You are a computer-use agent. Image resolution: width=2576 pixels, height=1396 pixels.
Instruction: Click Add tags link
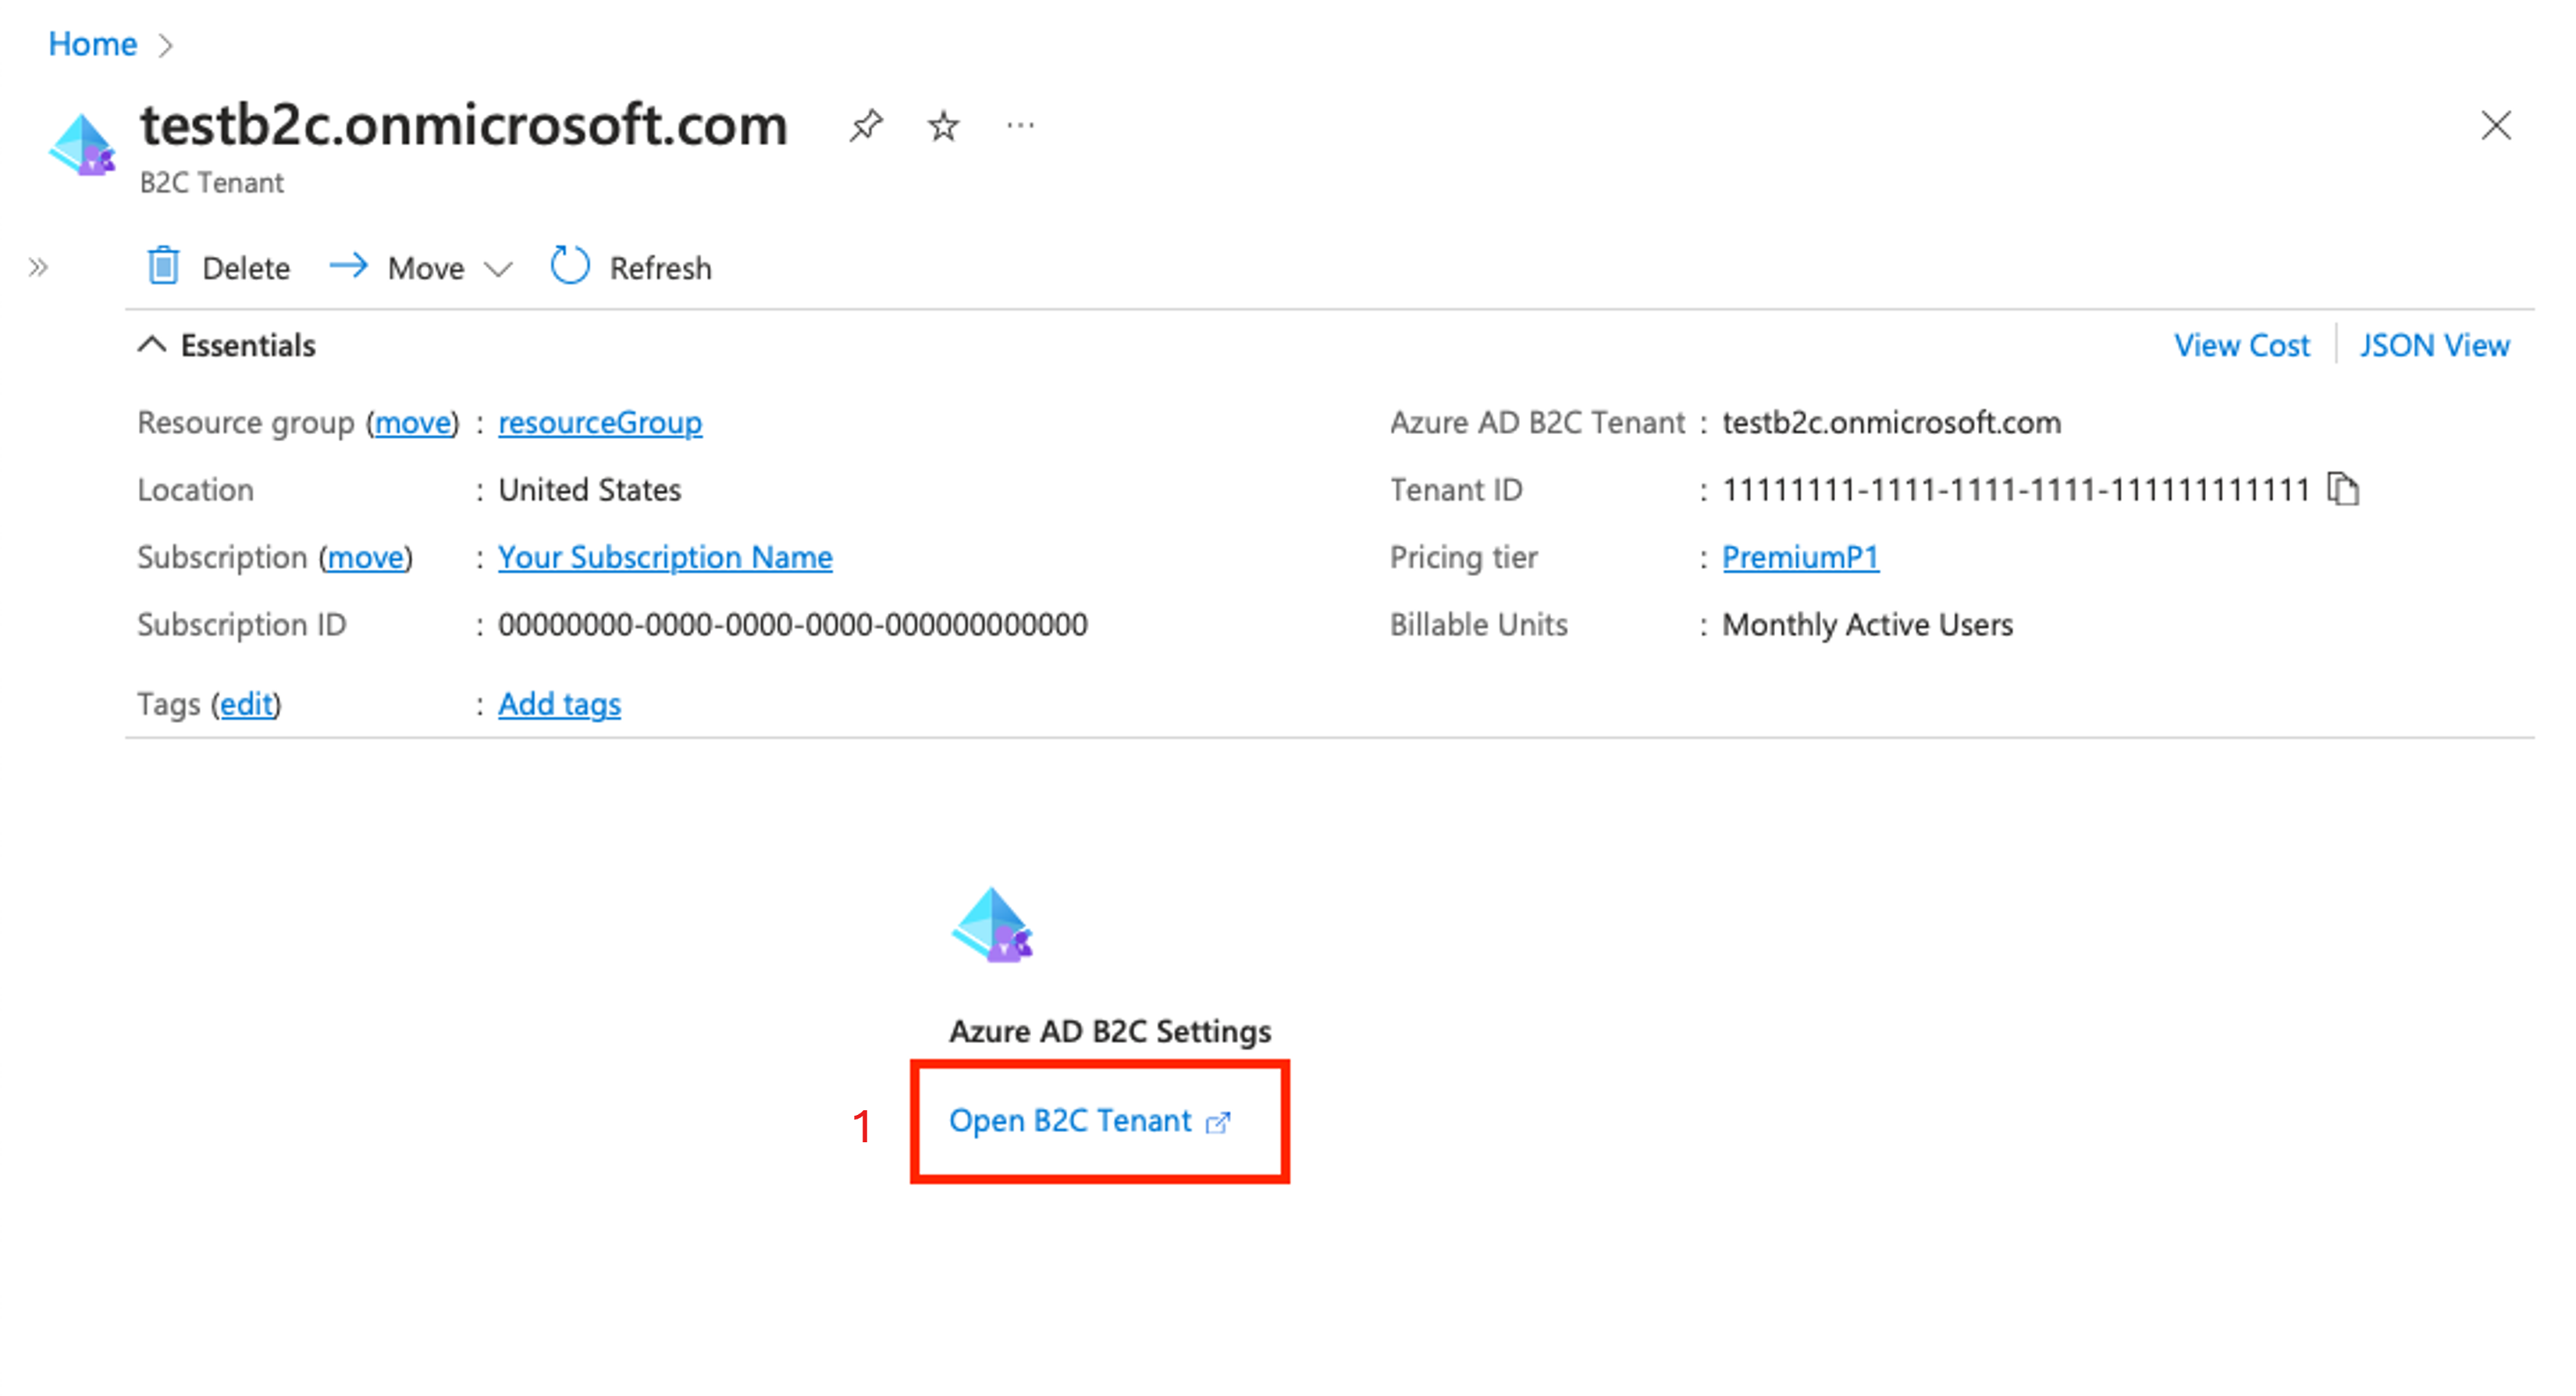[559, 704]
